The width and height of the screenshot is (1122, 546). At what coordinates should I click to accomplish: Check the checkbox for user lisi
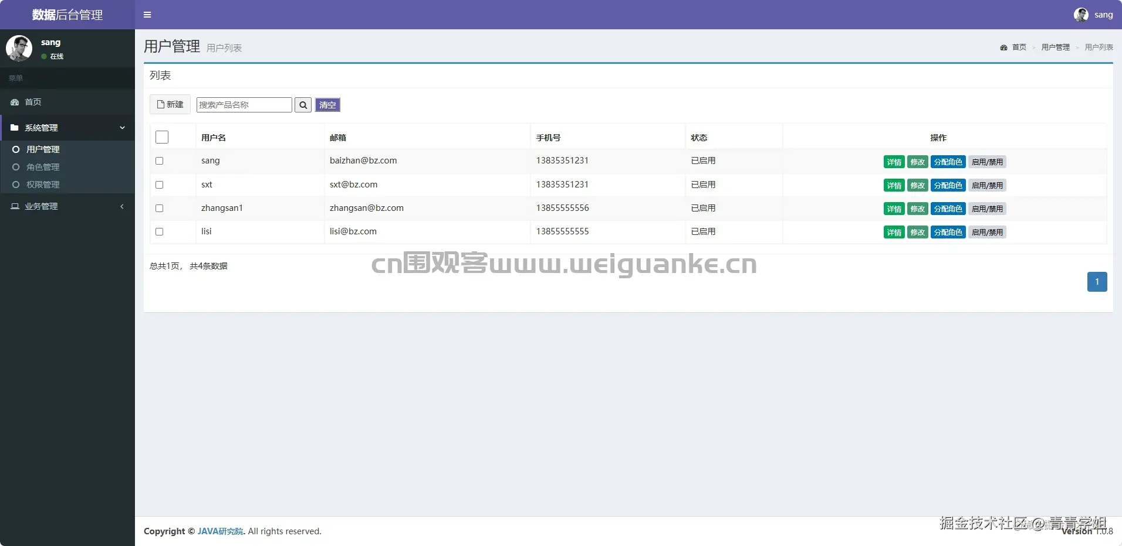(x=159, y=231)
